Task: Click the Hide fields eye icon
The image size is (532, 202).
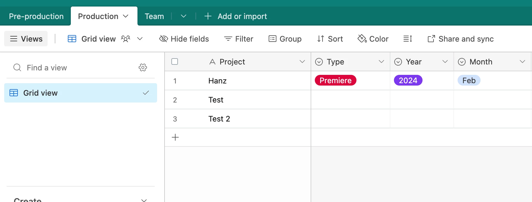Action: tap(164, 39)
